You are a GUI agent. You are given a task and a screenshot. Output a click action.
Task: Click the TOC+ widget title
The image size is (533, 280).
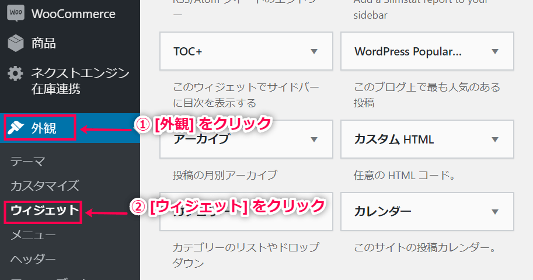[x=187, y=52]
